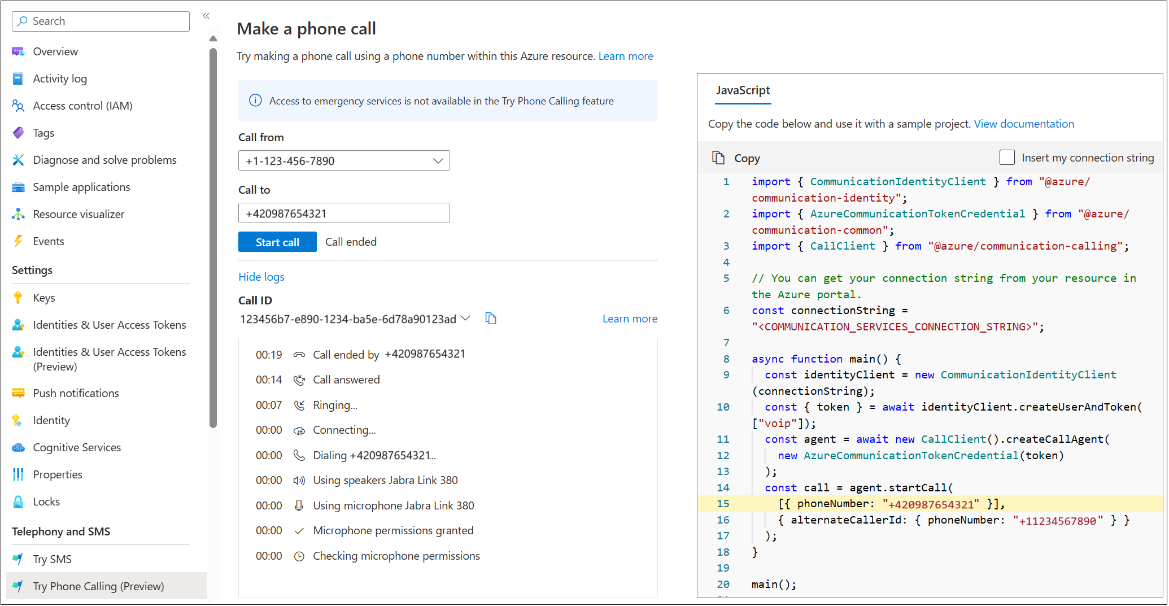Image resolution: width=1169 pixels, height=606 pixels.
Task: Click the Keys icon under Settings
Action: coord(18,298)
